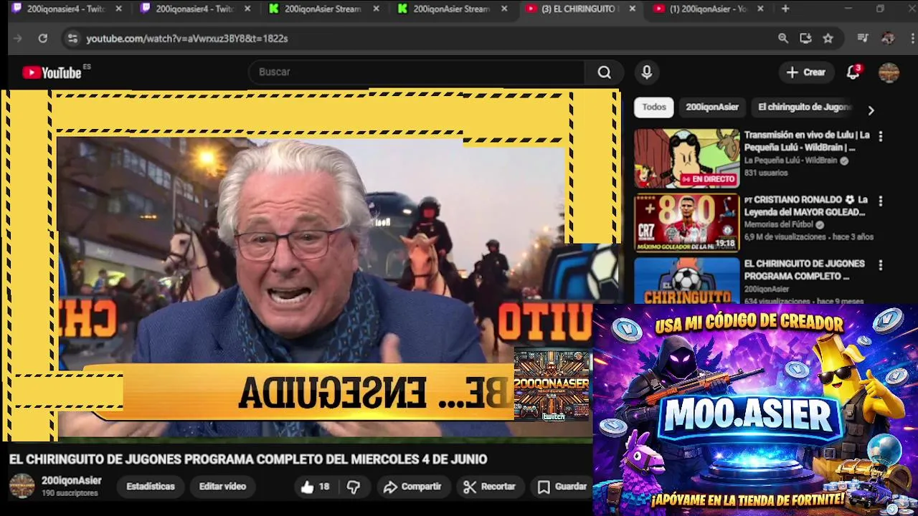
Task: Click the Crear button
Action: [806, 72]
